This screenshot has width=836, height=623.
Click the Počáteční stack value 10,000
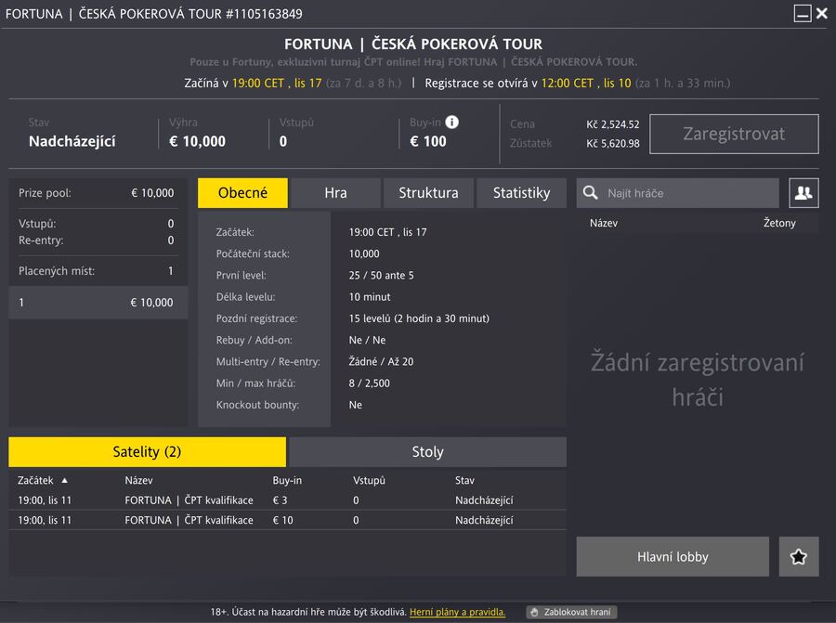(364, 253)
